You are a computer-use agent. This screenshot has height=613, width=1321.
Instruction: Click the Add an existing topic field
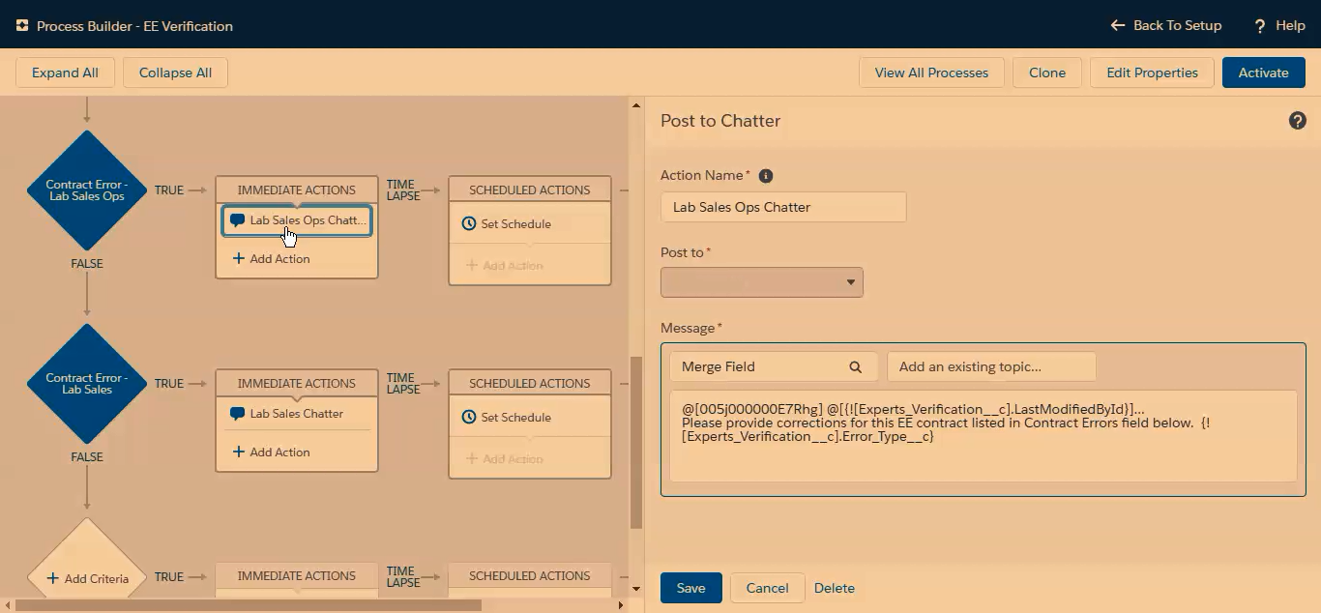coord(991,366)
